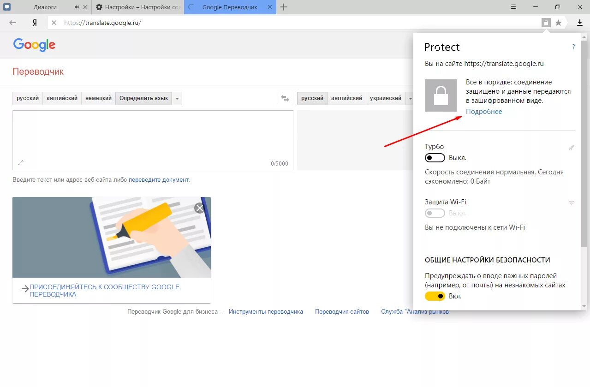Select target language английский
The height and width of the screenshot is (387, 590).
(x=346, y=98)
